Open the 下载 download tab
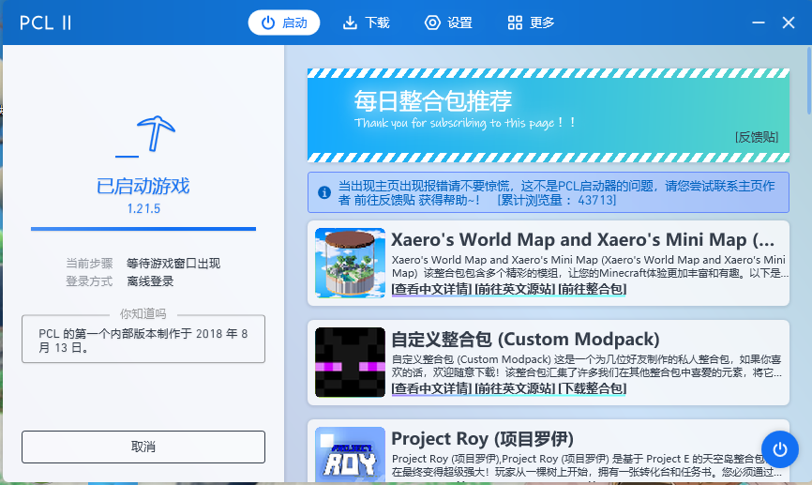The height and width of the screenshot is (485, 812). 366,23
